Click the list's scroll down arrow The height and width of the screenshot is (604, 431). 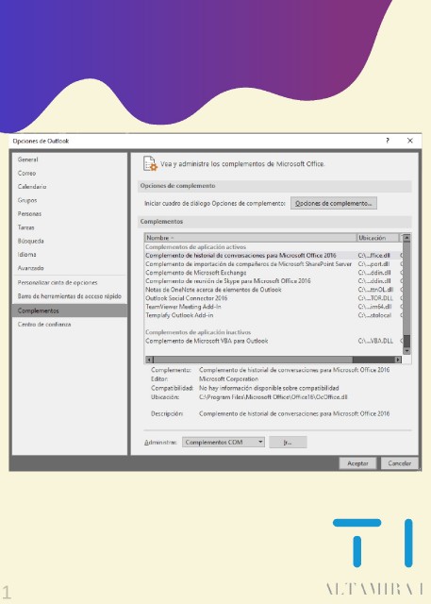pyautogui.click(x=406, y=351)
